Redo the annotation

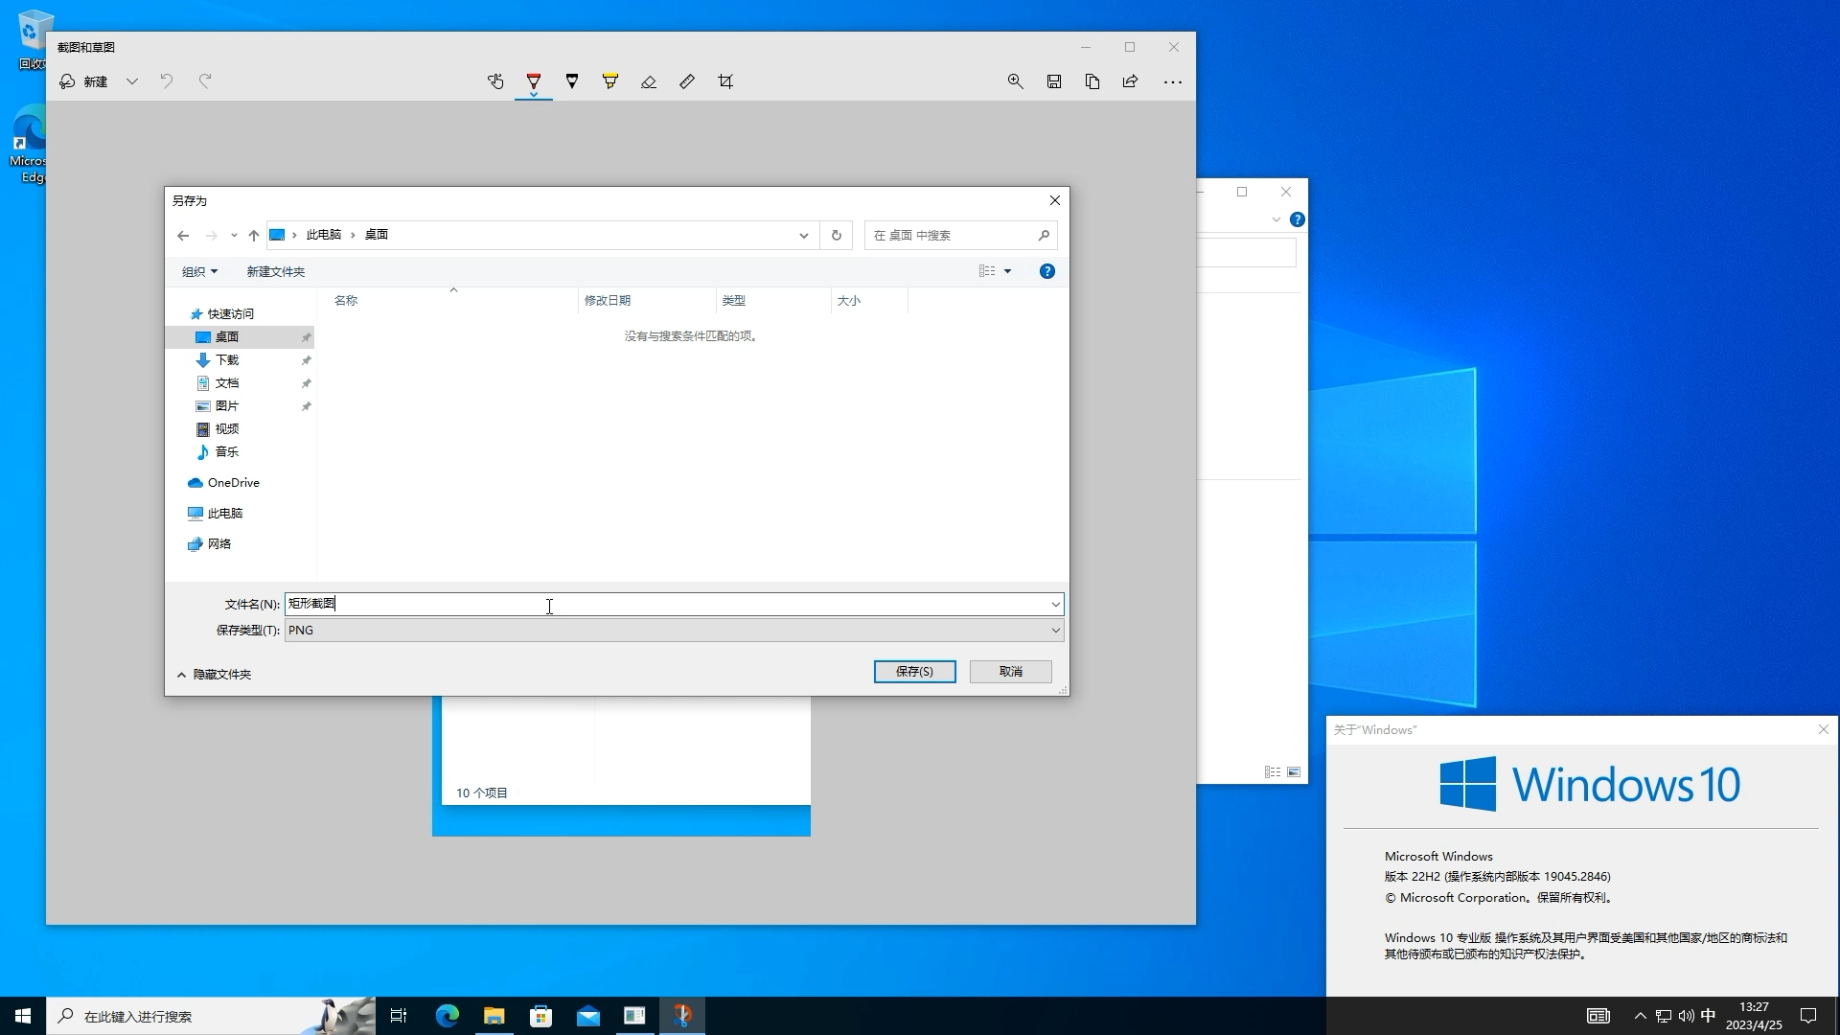(205, 81)
